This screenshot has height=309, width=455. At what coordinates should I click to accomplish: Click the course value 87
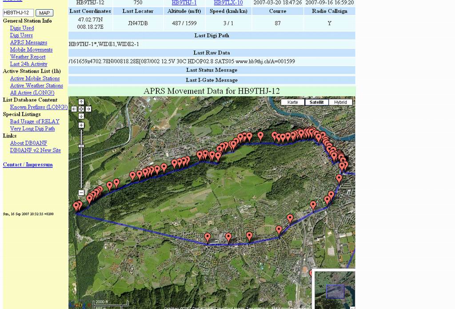(x=278, y=23)
